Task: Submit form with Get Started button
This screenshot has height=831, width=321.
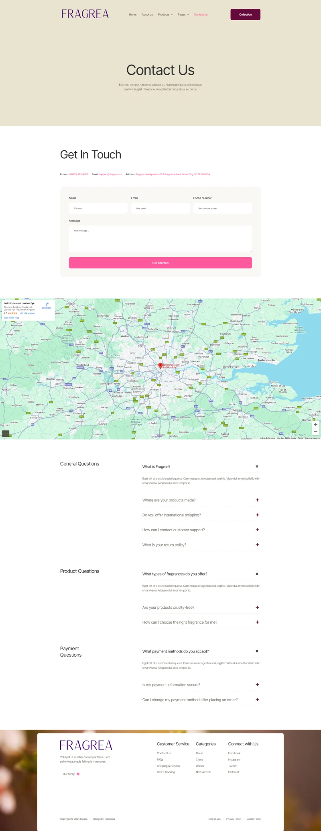Action: click(x=160, y=263)
